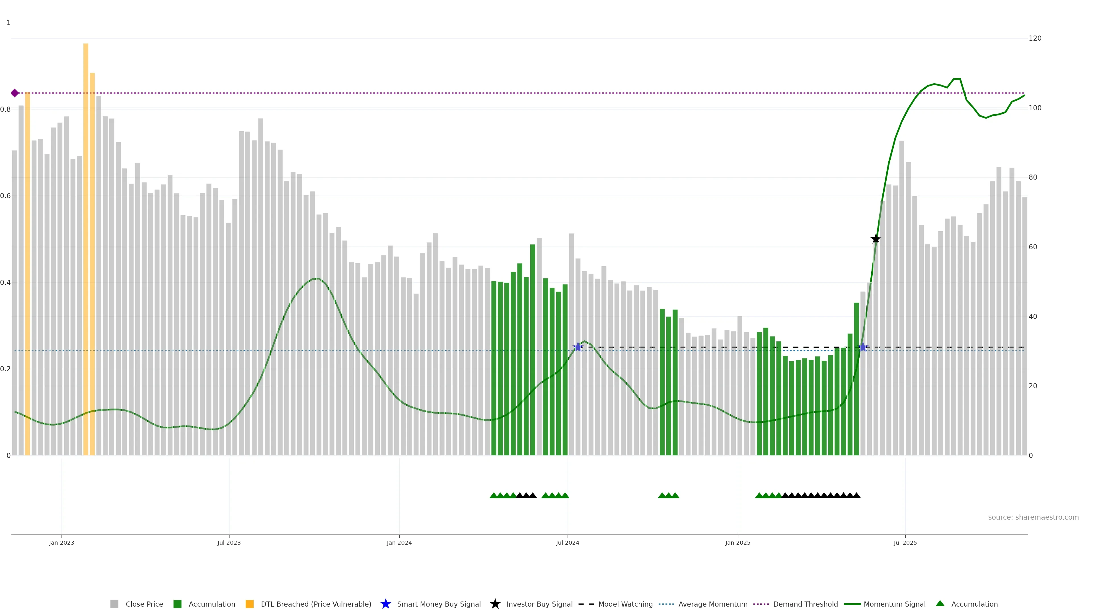1093x614 pixels.
Task: Toggle Model Watching line in legend
Action: 625,604
